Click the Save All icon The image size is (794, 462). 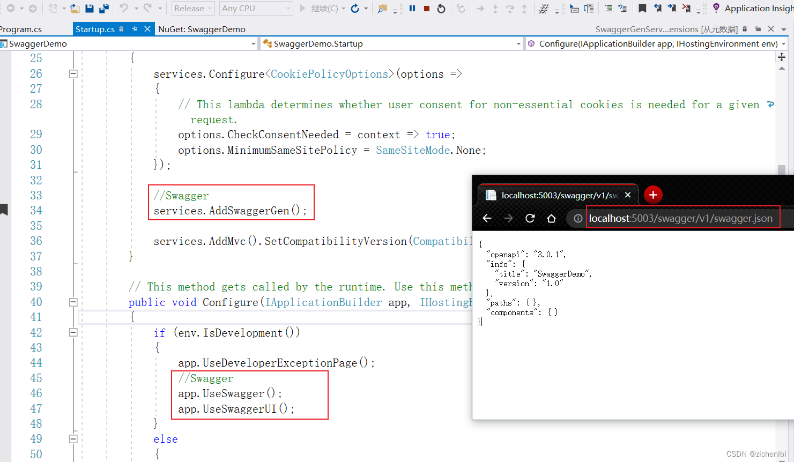tap(103, 8)
